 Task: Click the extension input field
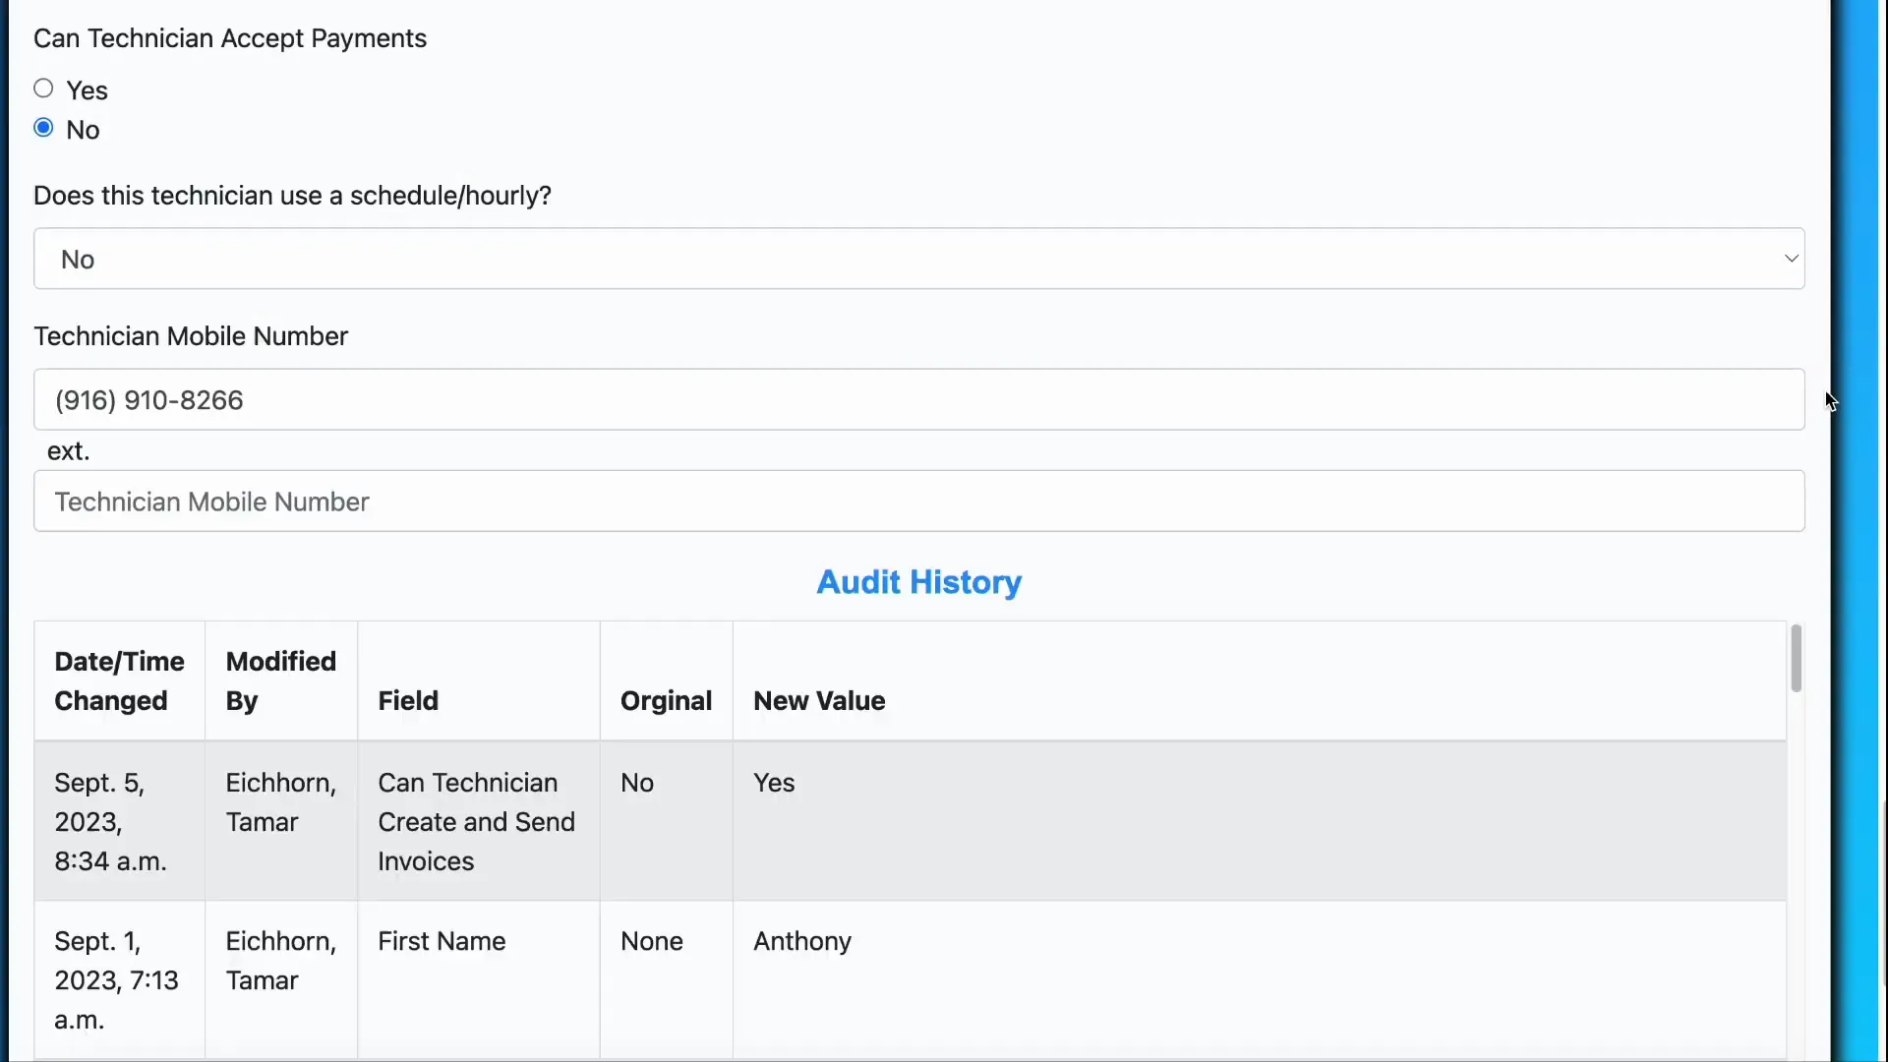click(x=918, y=501)
